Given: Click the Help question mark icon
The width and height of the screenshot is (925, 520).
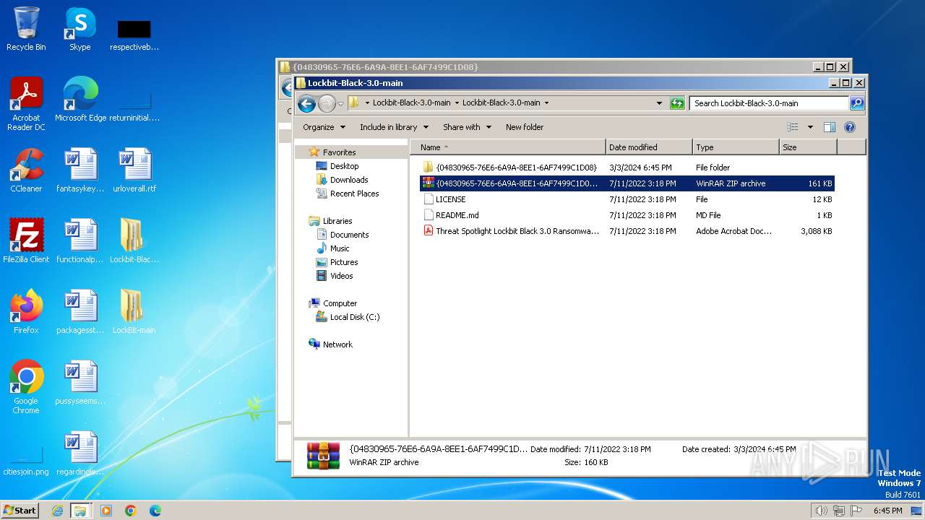Looking at the screenshot, I should pos(850,127).
